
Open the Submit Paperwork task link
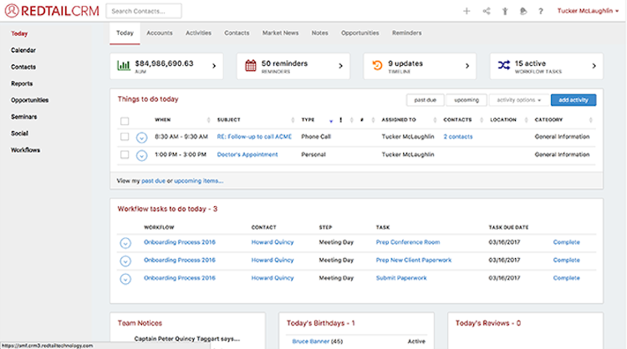tap(401, 278)
